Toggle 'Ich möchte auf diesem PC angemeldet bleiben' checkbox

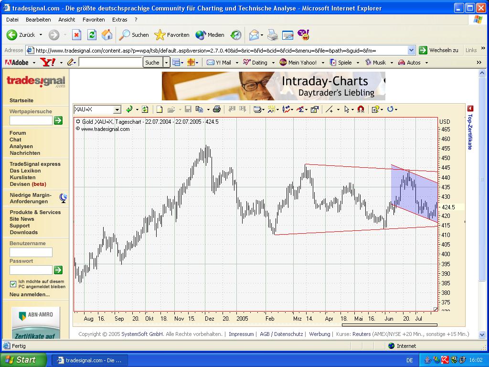(13, 284)
